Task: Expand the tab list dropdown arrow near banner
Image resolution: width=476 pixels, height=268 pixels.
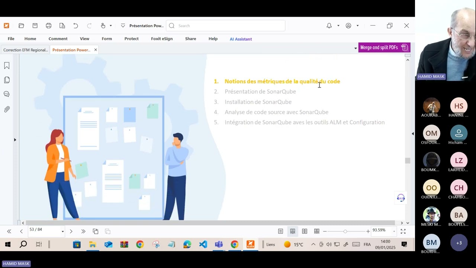Action: point(356,48)
